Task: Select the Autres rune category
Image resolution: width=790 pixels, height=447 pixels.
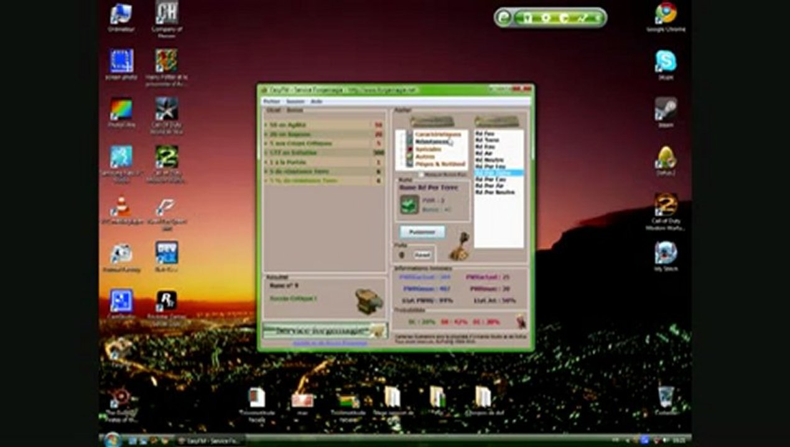Action: pos(425,156)
